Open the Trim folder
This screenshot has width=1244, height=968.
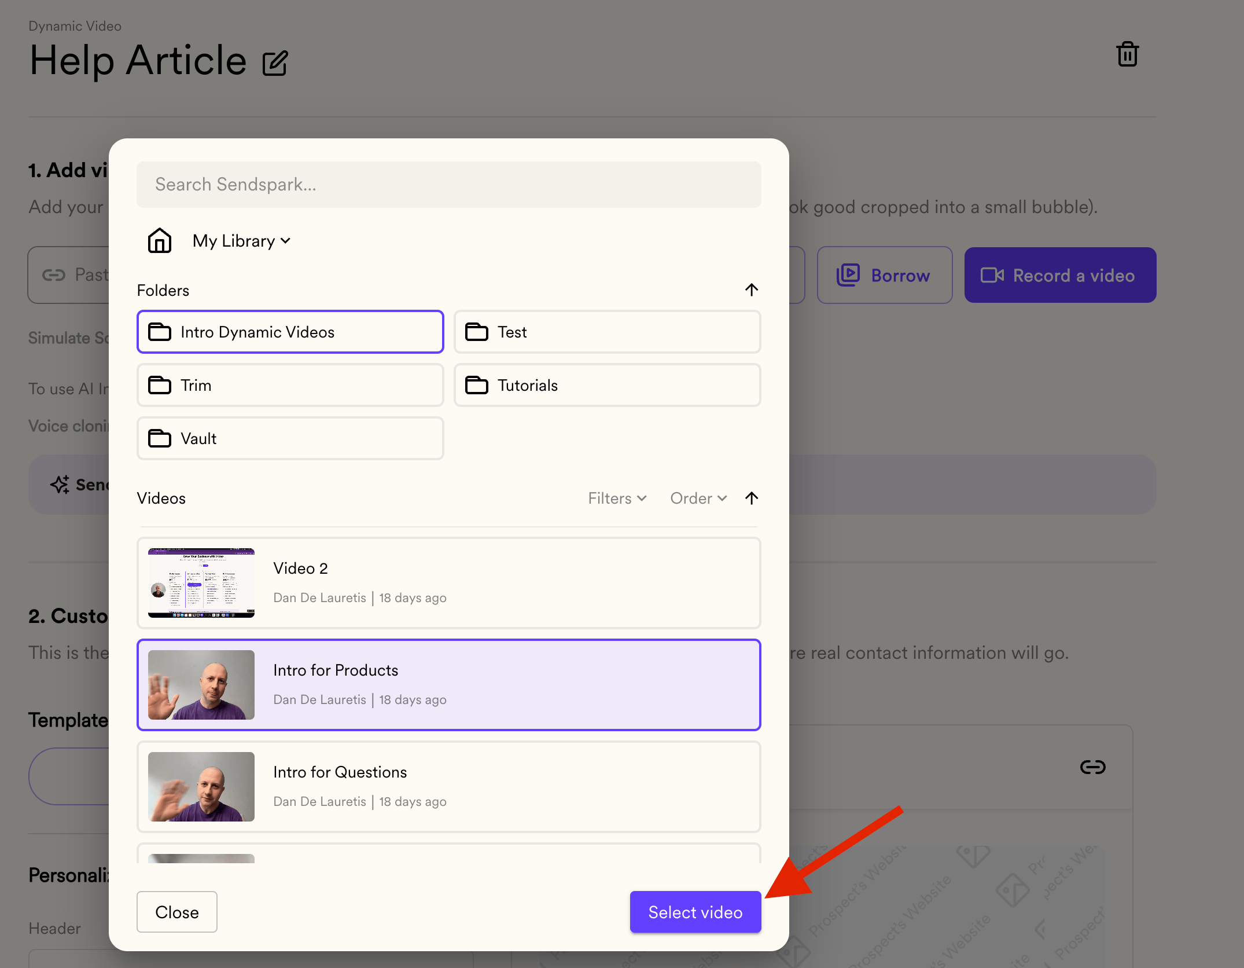(x=290, y=385)
